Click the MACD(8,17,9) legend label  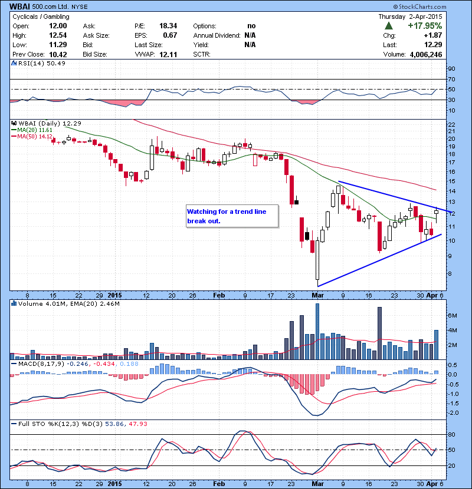click(42, 364)
